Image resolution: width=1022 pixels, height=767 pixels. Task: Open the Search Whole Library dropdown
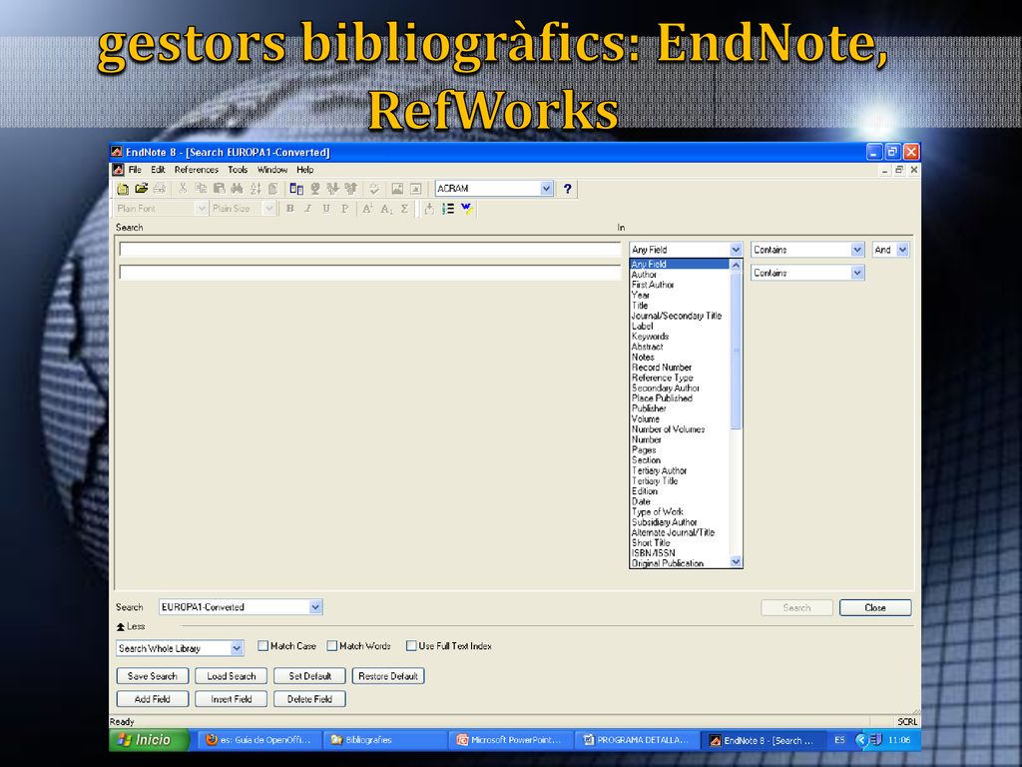[x=237, y=648]
